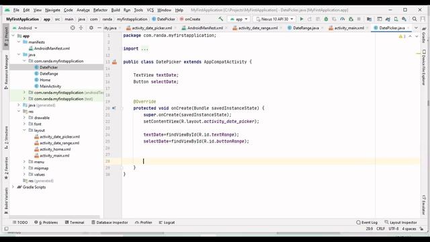
Task: Open the app run configuration dropdown
Action: 239,19
